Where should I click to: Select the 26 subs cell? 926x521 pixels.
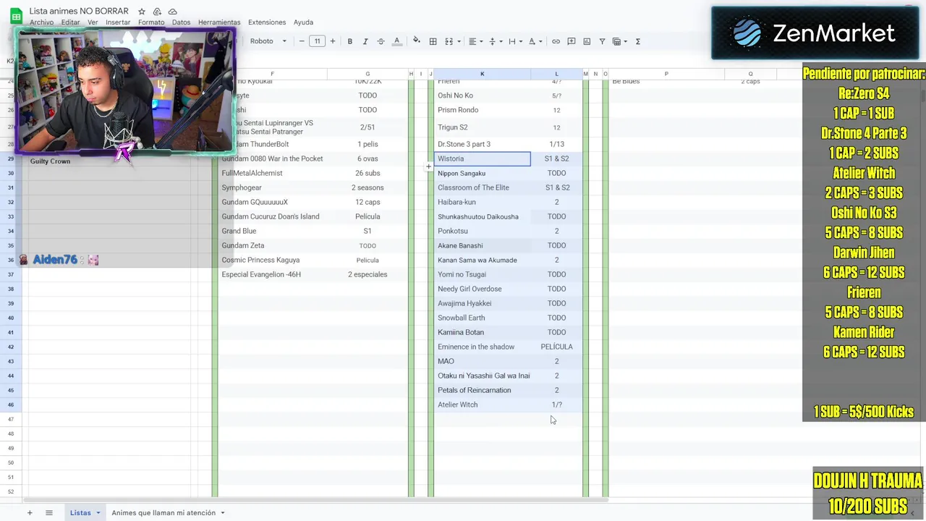(x=368, y=173)
